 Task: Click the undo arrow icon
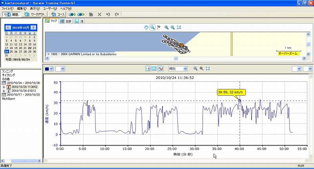tap(108, 15)
